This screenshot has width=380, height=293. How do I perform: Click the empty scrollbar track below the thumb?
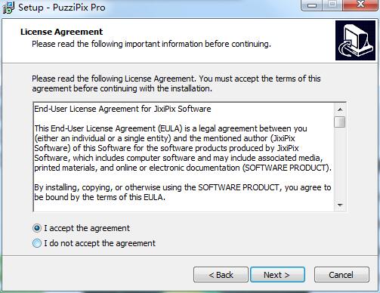pos(340,164)
